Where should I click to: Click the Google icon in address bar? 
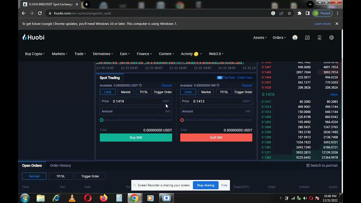[x=273, y=13]
